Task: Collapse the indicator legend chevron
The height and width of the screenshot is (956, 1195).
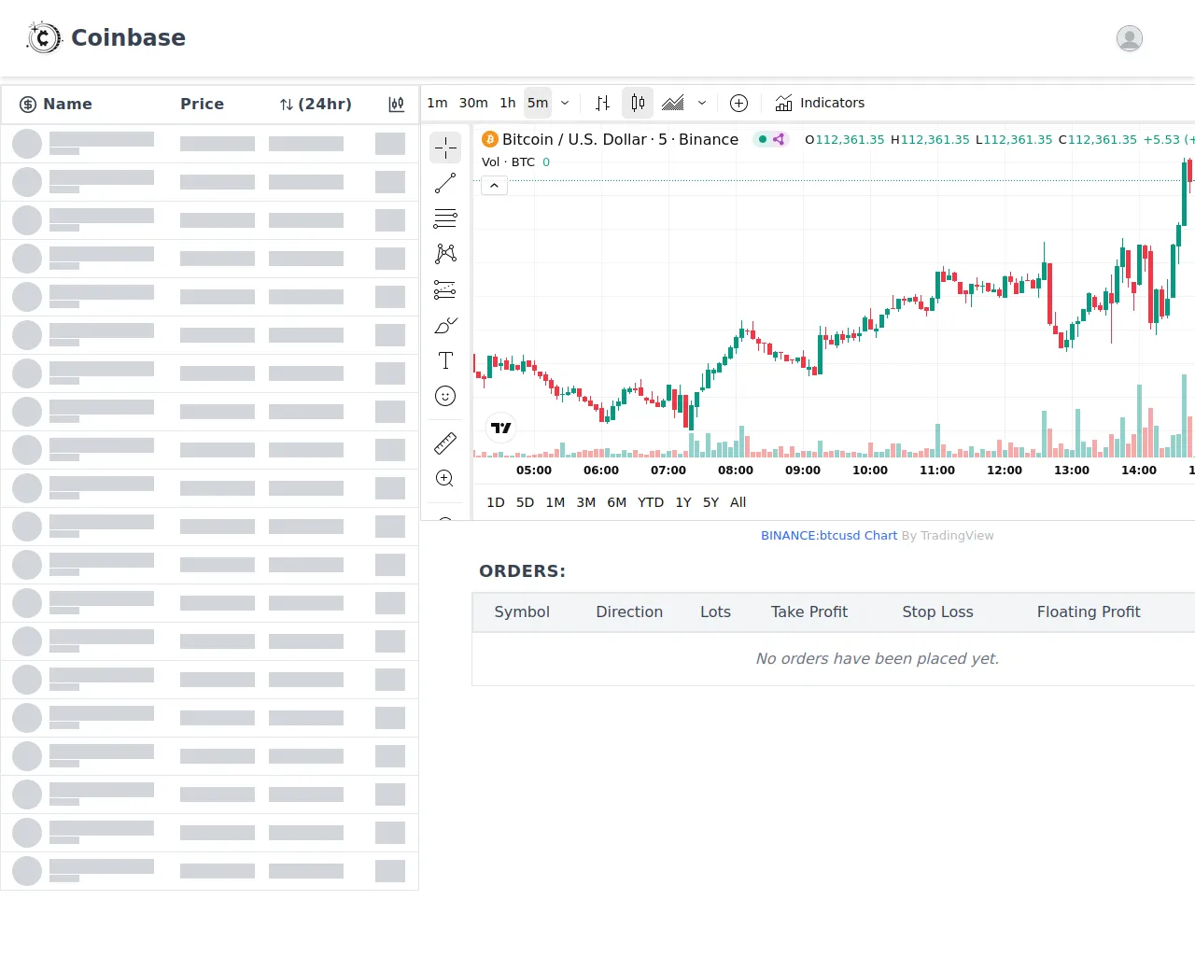Action: (x=494, y=186)
